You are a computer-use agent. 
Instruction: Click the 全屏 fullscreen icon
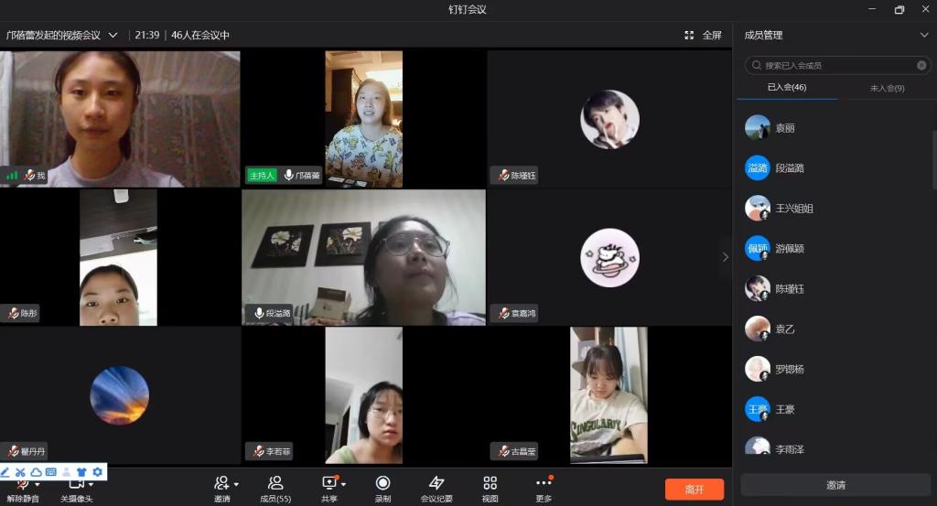point(689,35)
